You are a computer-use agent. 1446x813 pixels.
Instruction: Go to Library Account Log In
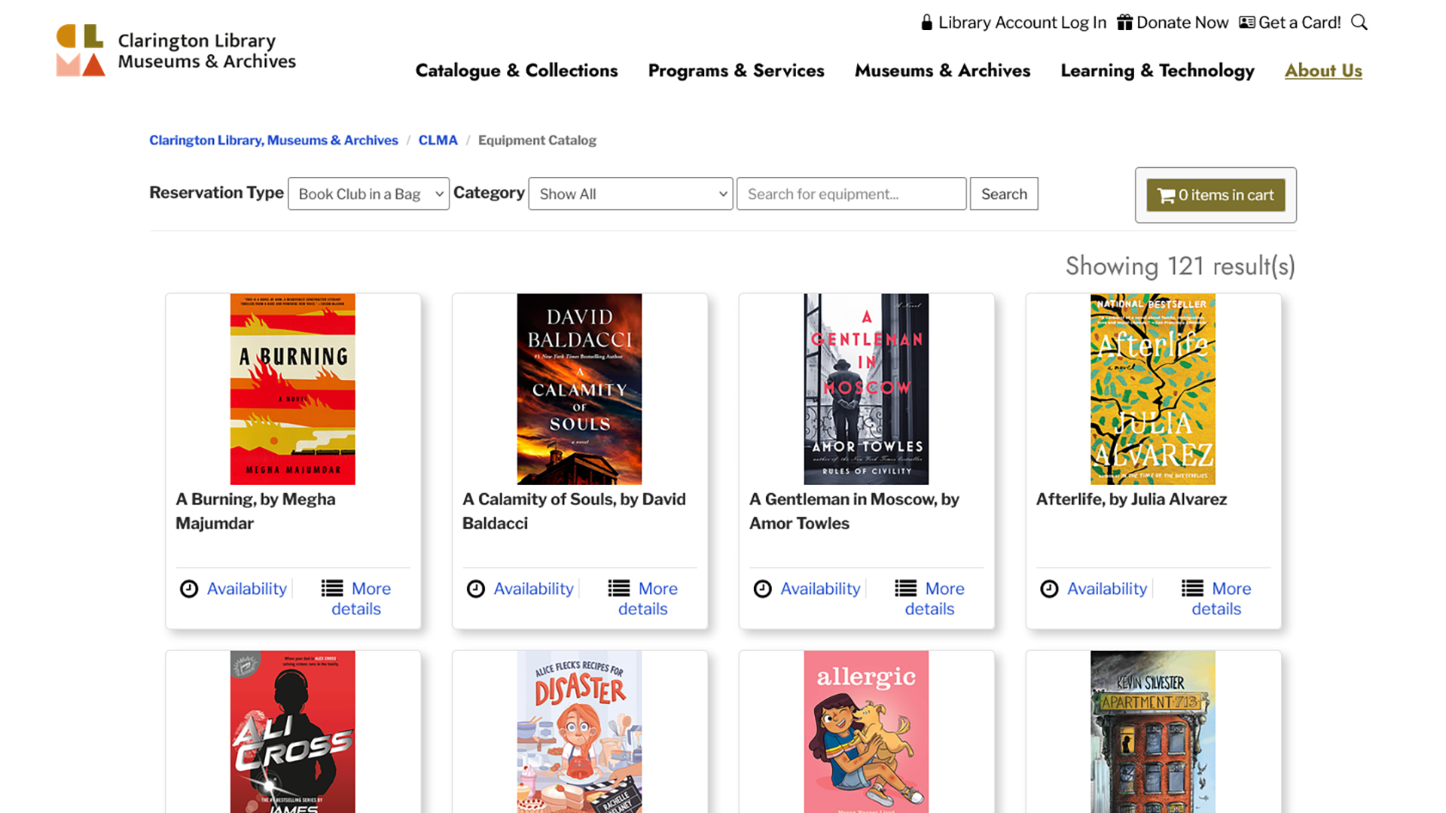click(x=1022, y=23)
